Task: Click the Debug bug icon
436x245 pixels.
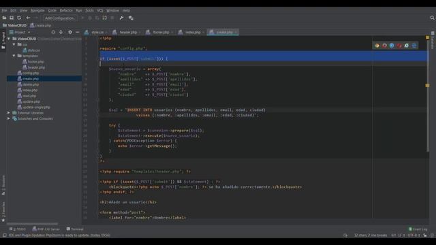Action: click(90, 18)
